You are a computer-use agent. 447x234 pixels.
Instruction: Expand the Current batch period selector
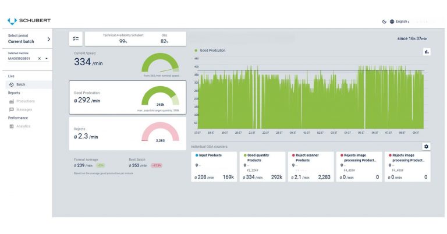coord(48,39)
